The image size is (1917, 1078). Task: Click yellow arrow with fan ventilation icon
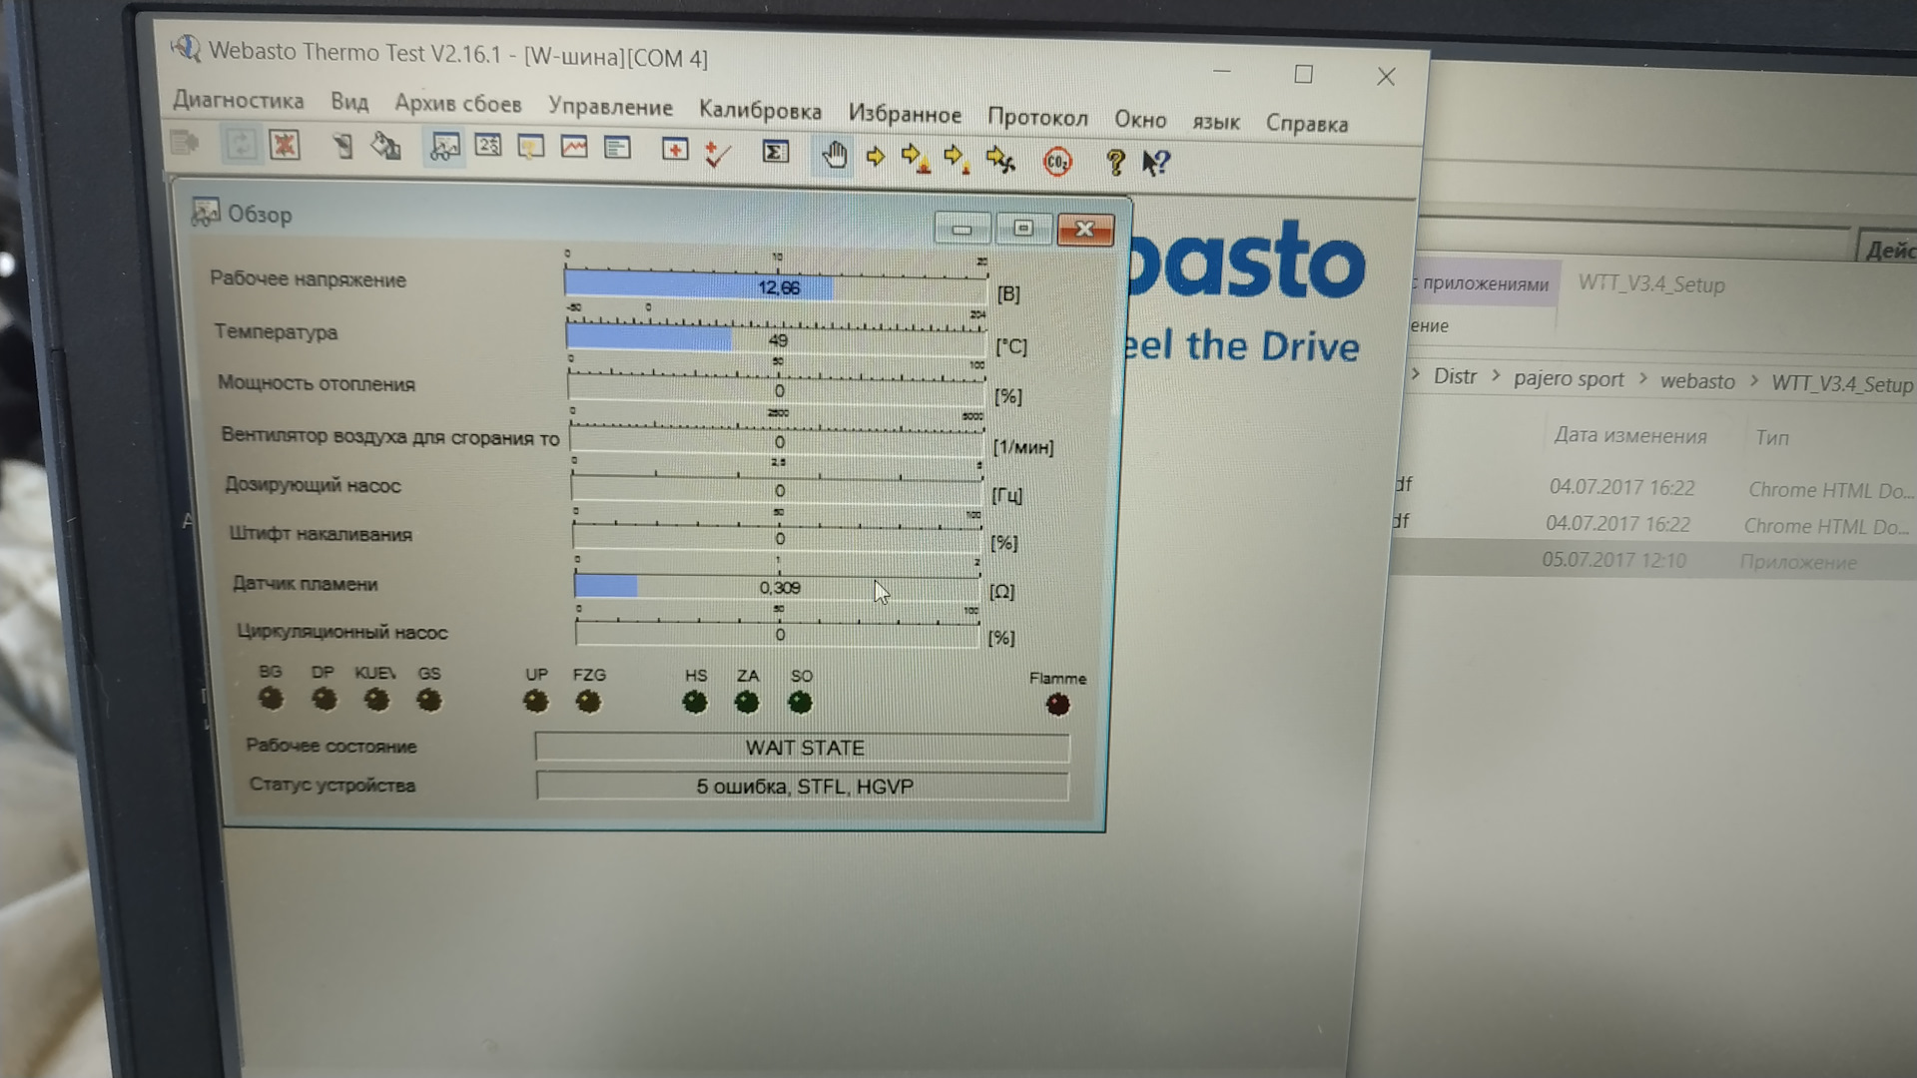(1000, 160)
